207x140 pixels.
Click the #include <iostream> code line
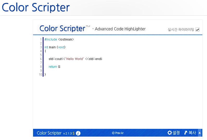coord(59,39)
